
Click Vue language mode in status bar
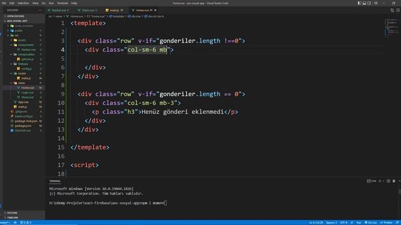click(x=359, y=222)
